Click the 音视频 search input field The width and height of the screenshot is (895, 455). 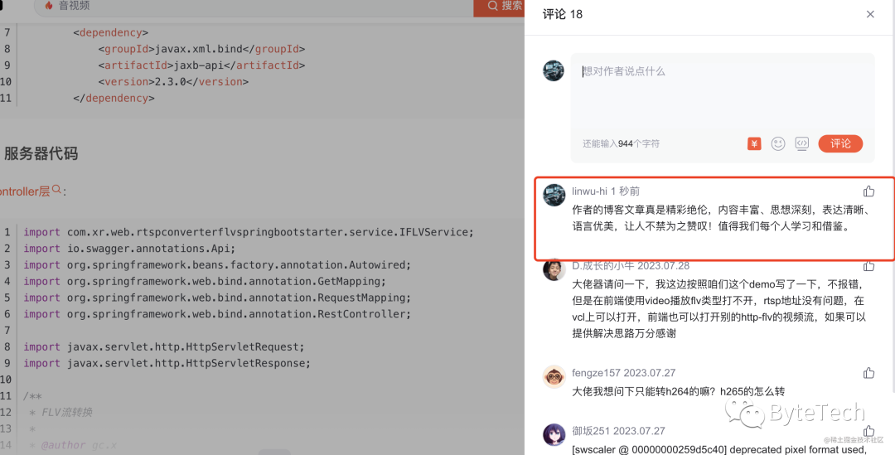click(x=249, y=7)
